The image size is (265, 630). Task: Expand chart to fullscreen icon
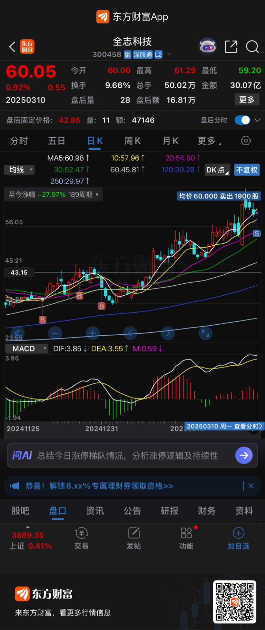coord(205,333)
